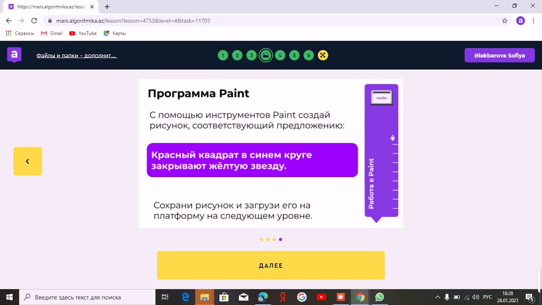
Task: Open the Карты bookmark
Action: pos(115,33)
